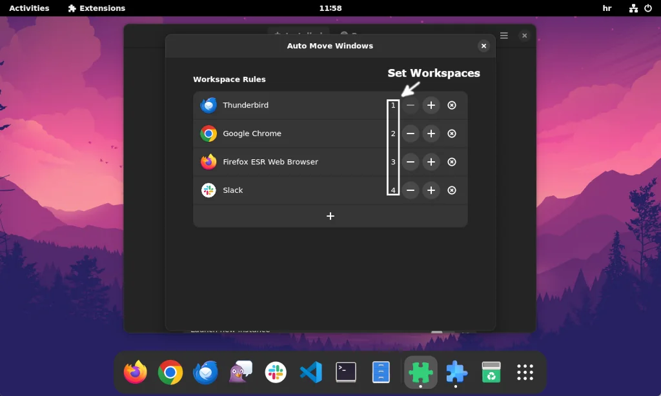The height and width of the screenshot is (396, 661).
Task: Open the terminal from the dock
Action: 346,372
